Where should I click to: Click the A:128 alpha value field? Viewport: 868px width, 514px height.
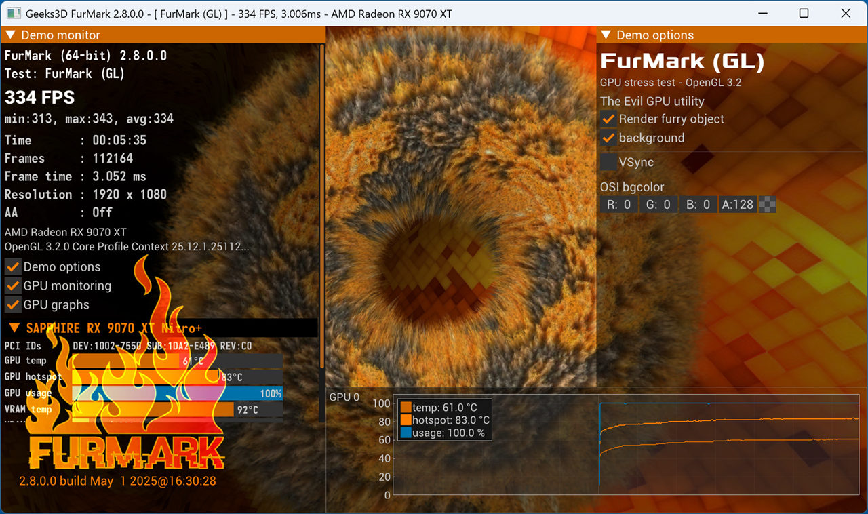click(x=738, y=204)
